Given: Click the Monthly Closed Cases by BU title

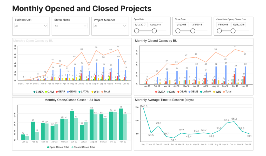Looking at the screenshot, I should tap(156, 41).
